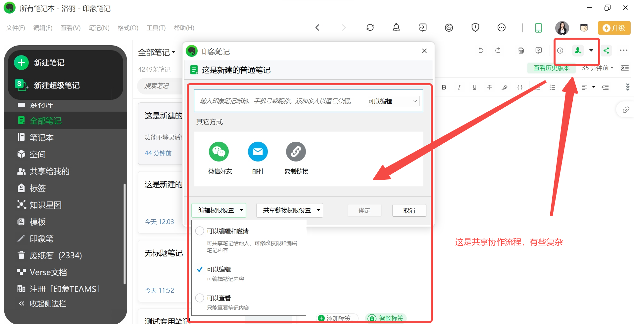Click the mobile phone device icon

[x=539, y=28]
